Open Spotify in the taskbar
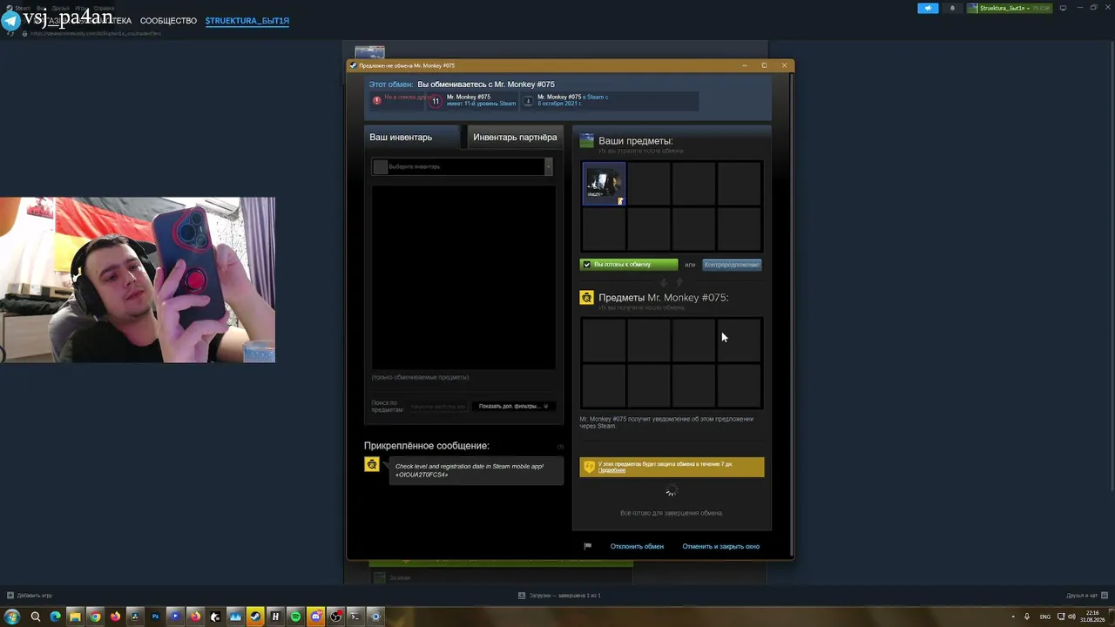1115x627 pixels. [295, 617]
